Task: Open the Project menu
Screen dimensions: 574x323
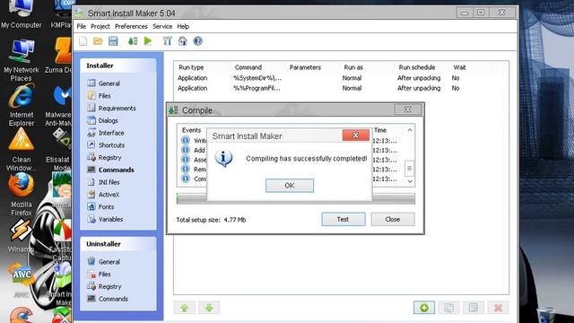Action: (x=100, y=26)
